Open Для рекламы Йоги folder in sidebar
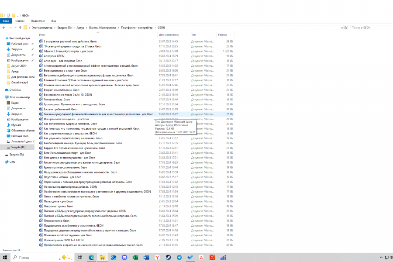The height and width of the screenshot is (262, 393). [23, 77]
